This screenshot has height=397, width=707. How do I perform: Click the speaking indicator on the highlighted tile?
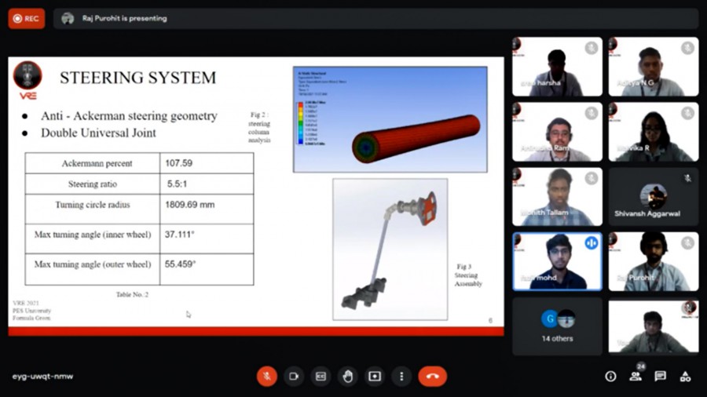click(x=591, y=243)
